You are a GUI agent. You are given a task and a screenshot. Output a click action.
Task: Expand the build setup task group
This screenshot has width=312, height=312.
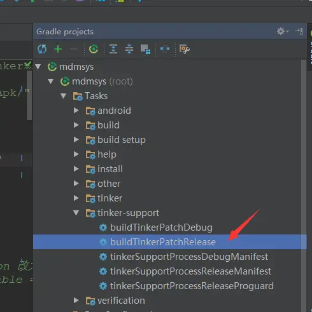pos(76,140)
